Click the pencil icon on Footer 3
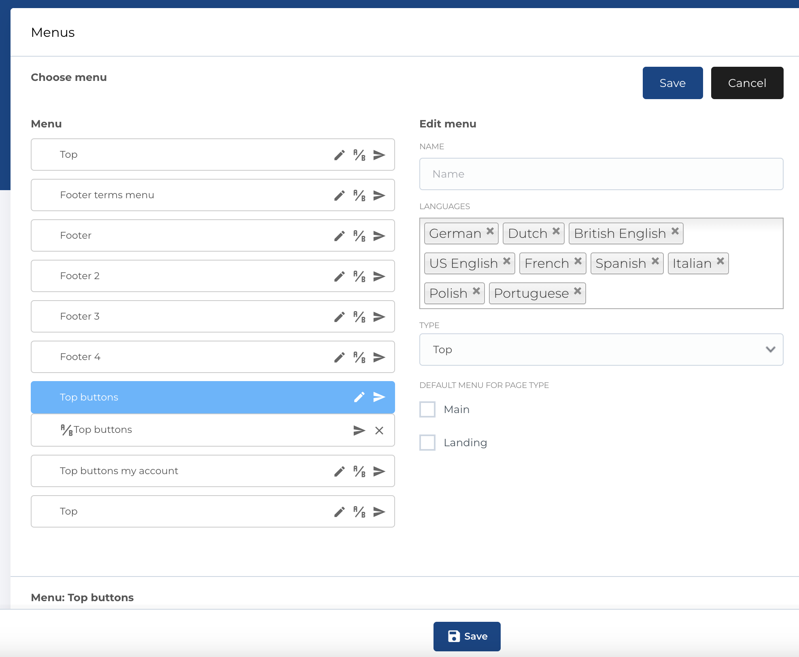Viewport: 799px width, 657px height. [339, 316]
